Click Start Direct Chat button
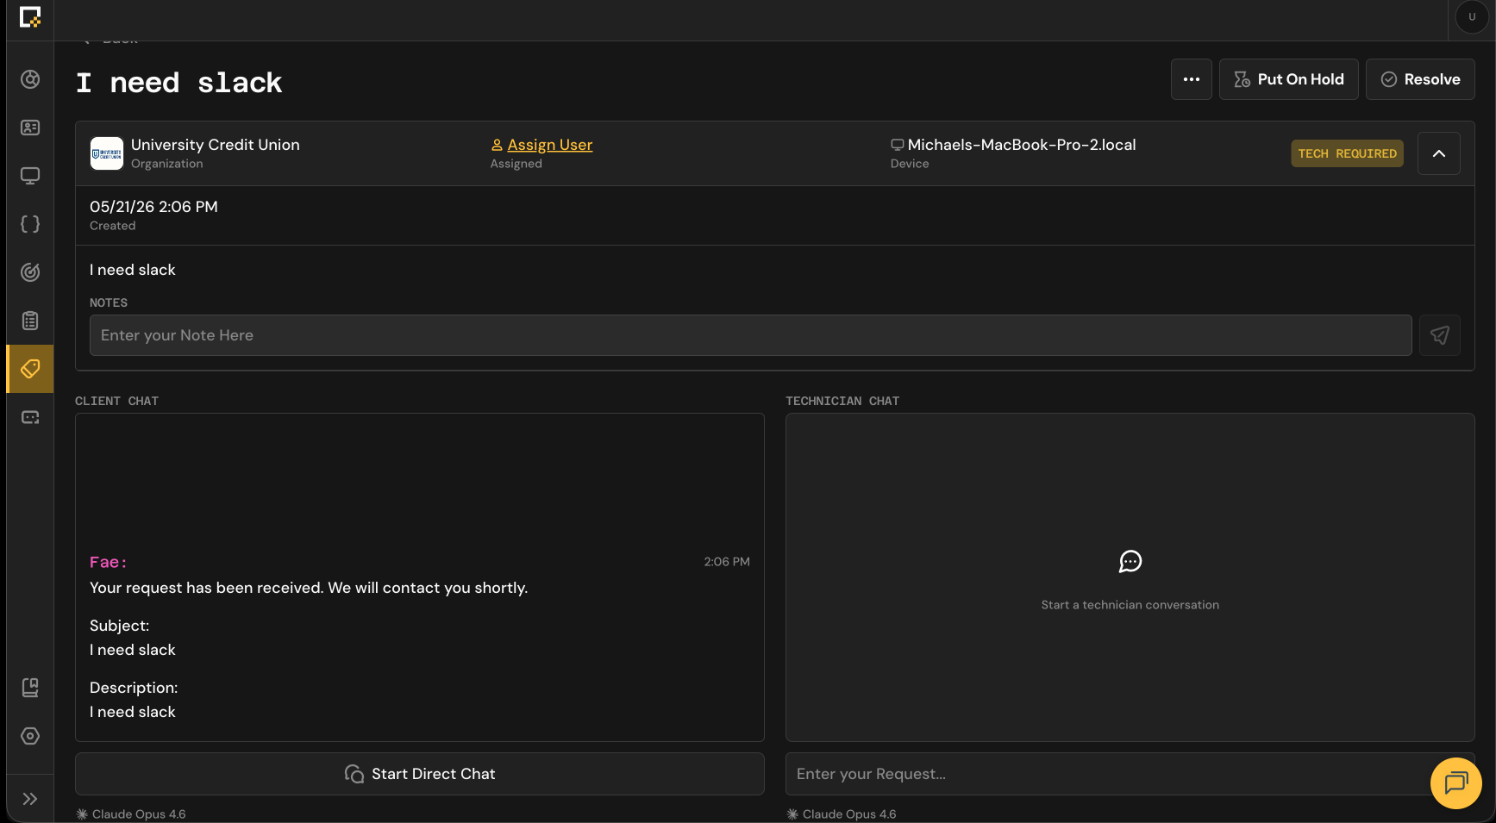 tap(420, 774)
